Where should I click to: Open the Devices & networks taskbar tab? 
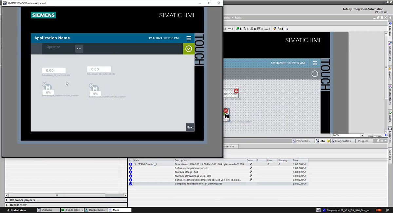click(96, 210)
